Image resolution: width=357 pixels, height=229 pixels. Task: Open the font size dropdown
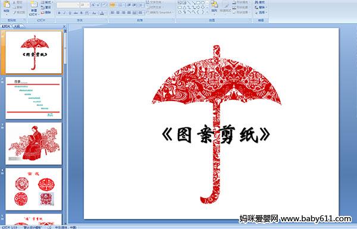point(88,5)
